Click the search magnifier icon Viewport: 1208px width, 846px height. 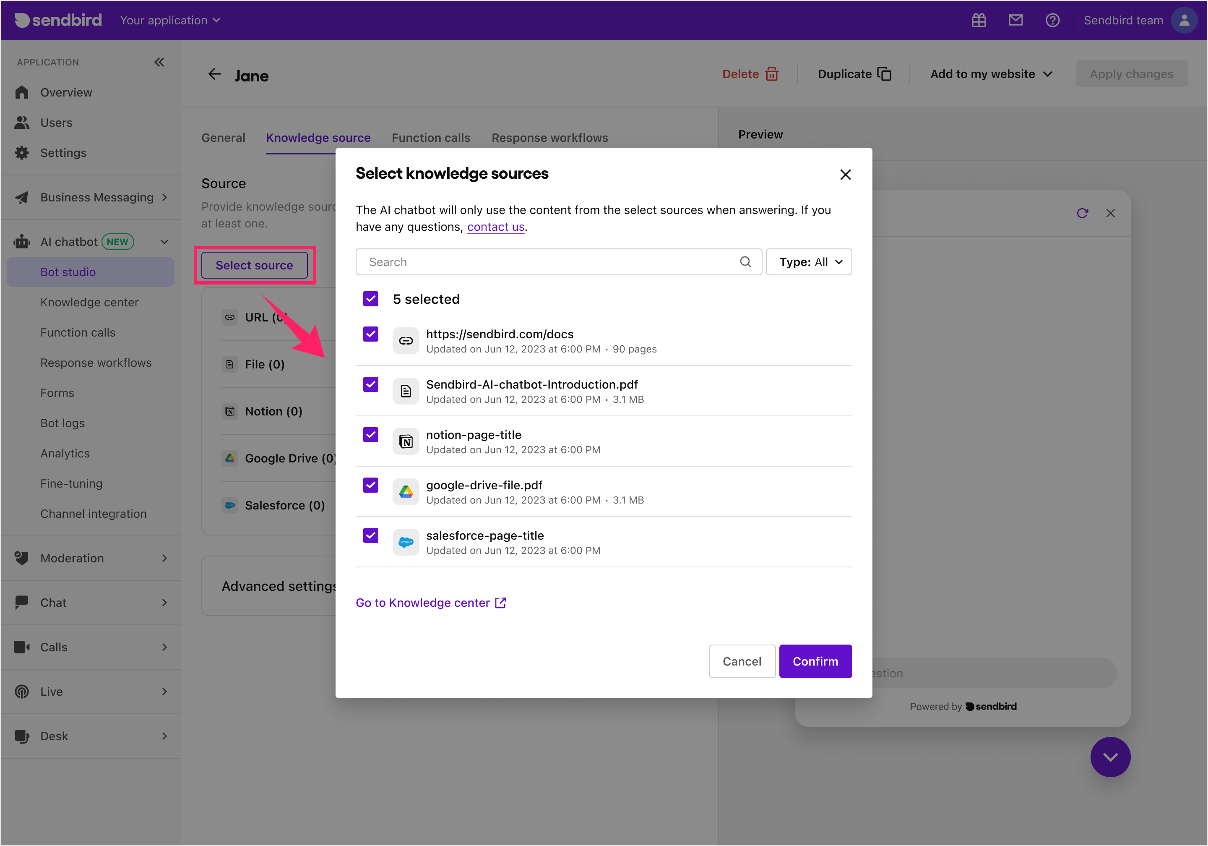[745, 261]
